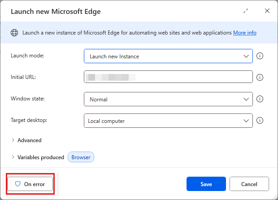This screenshot has height=200, width=278.
Task: Click the Window state info icon
Action: click(260, 99)
